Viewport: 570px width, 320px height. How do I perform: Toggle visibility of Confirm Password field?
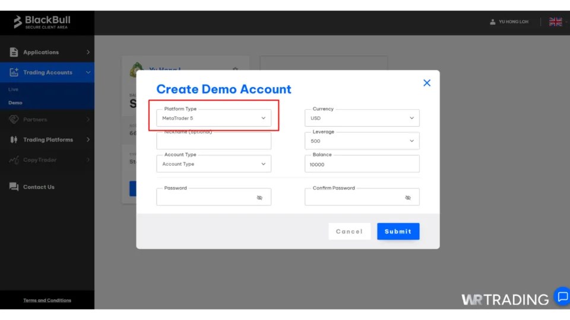pos(408,198)
